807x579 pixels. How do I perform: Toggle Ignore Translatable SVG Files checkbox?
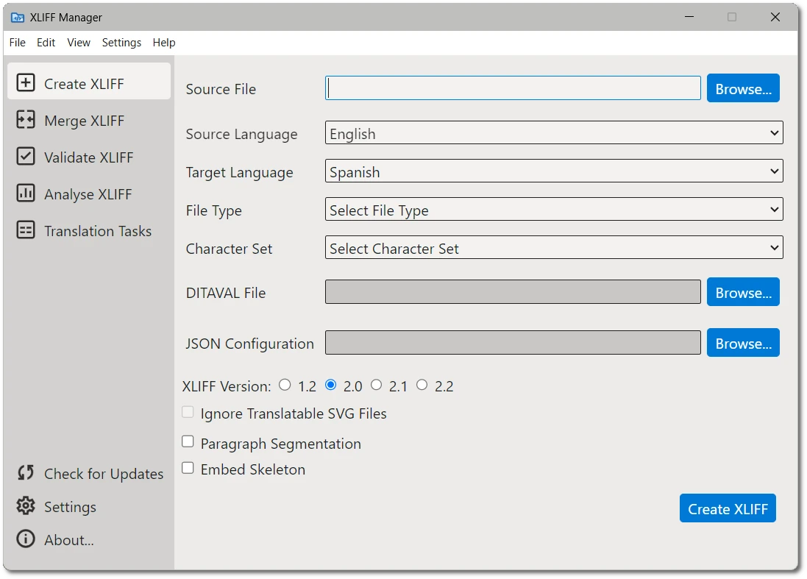[x=188, y=412]
